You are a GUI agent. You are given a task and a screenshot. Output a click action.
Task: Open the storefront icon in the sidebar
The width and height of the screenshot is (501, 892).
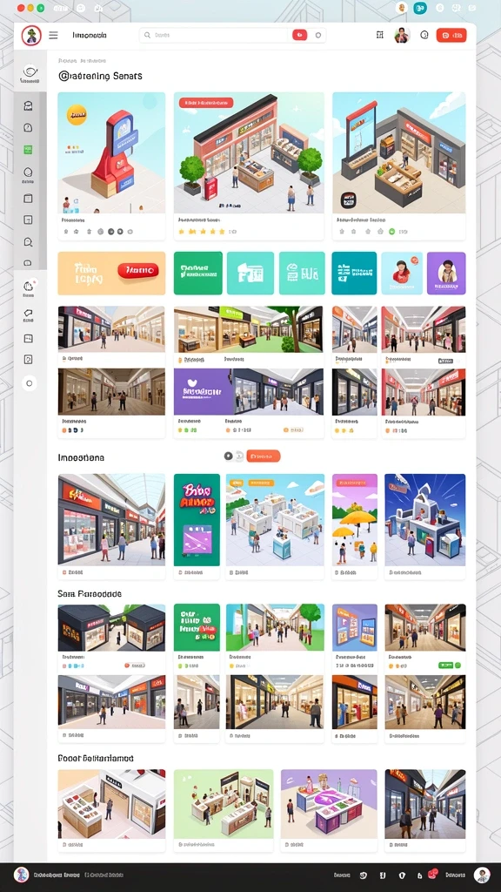click(28, 105)
